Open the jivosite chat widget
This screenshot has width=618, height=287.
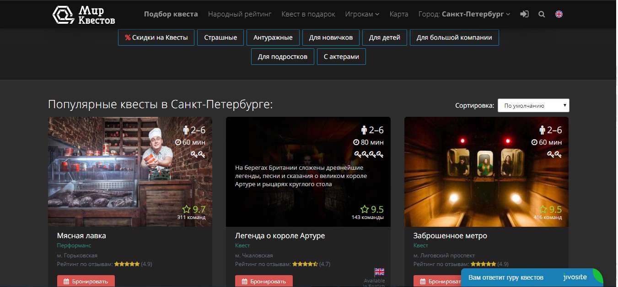pos(532,277)
